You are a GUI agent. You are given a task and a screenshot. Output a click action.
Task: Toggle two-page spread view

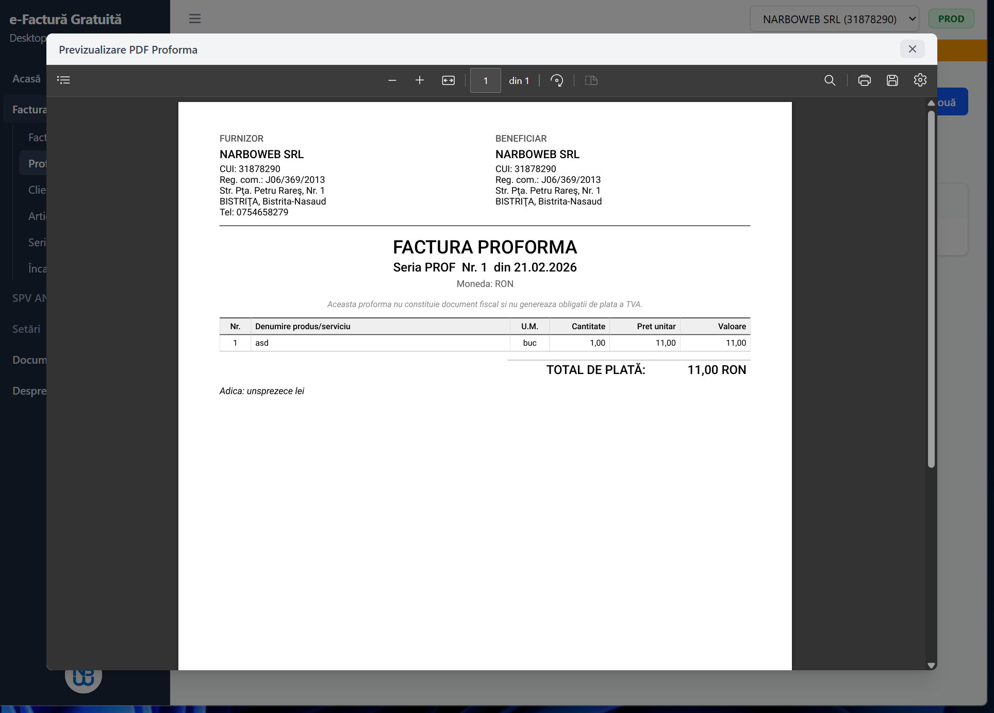[591, 80]
